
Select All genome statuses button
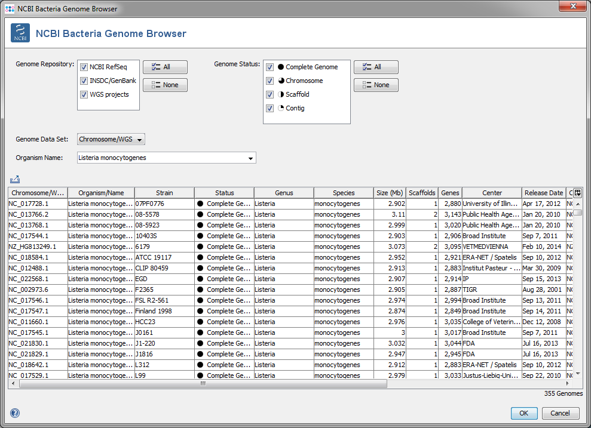click(x=376, y=67)
